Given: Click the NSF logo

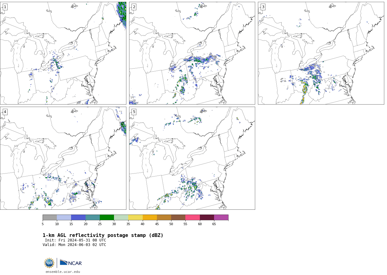Looking at the screenshot, I should click(x=49, y=263).
